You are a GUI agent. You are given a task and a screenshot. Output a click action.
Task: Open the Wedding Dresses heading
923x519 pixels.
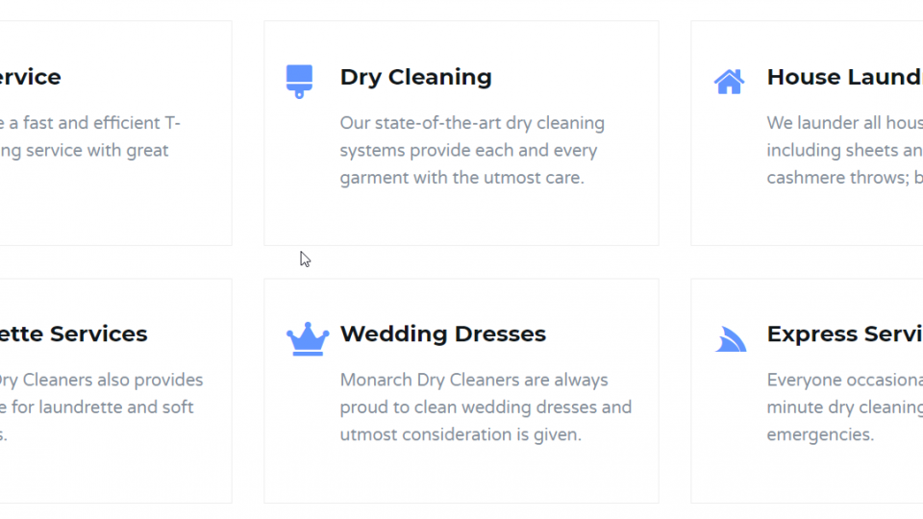pyautogui.click(x=442, y=334)
